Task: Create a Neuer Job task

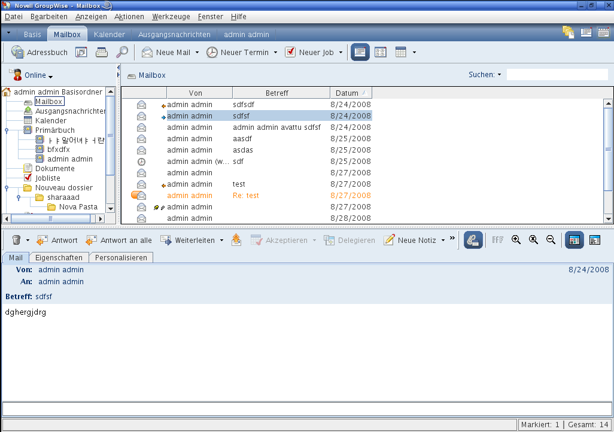Action: [309, 52]
